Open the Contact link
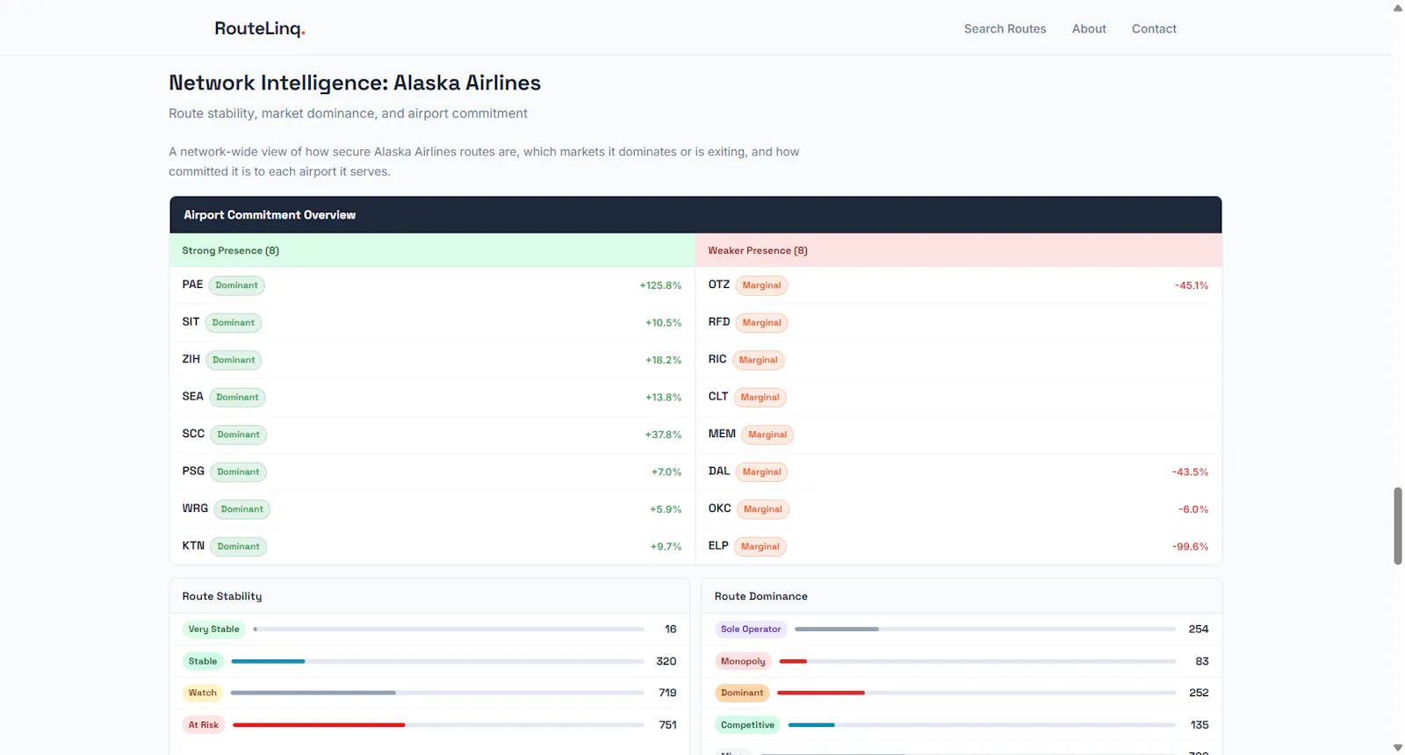Screen dimensions: 1405x755 tap(1154, 29)
